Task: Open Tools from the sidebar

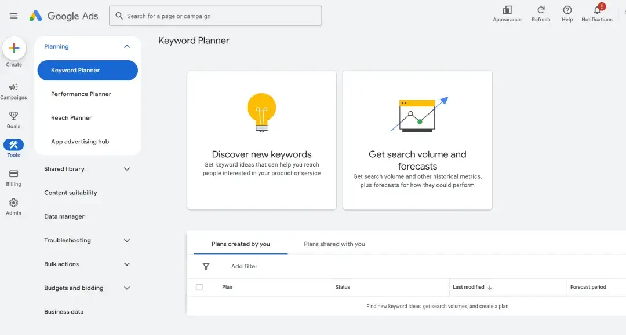Action: coord(13,149)
